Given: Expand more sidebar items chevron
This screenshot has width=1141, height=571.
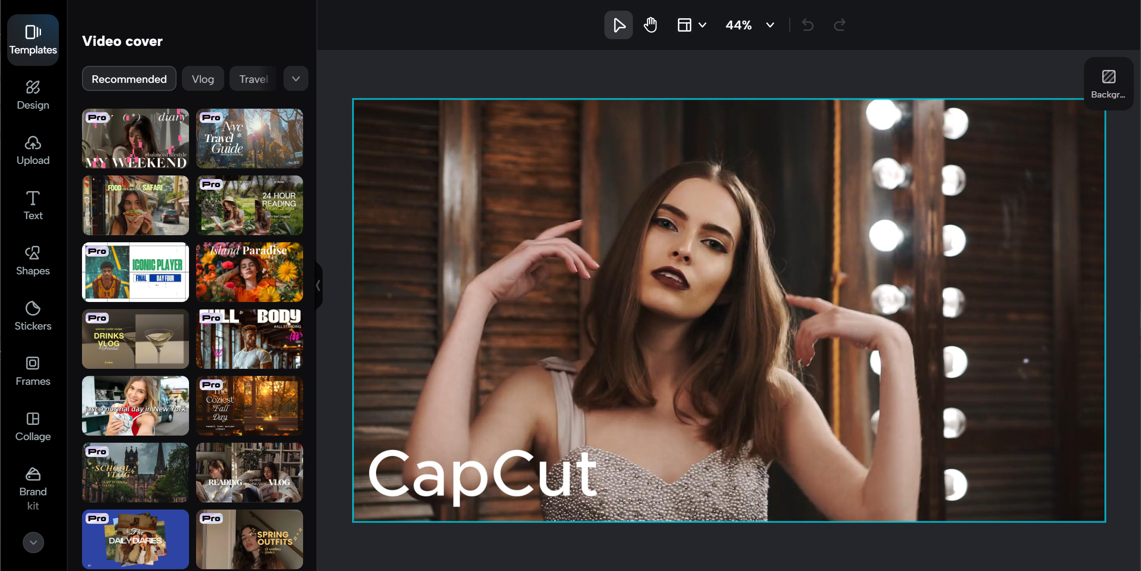Looking at the screenshot, I should coord(33,542).
